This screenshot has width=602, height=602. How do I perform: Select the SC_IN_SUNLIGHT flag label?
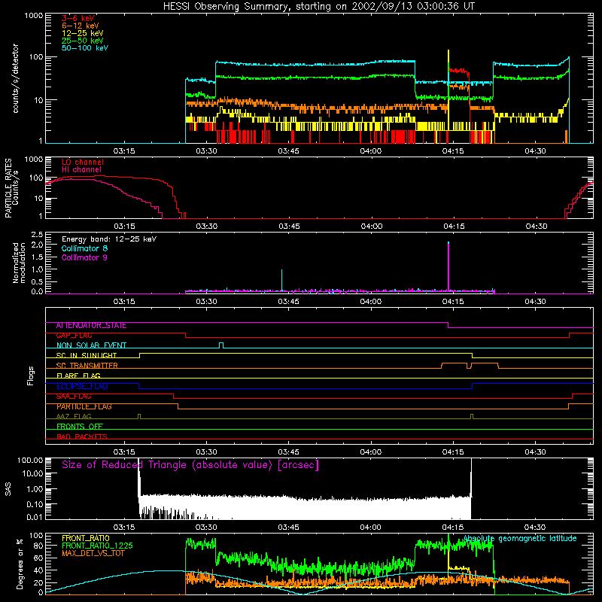point(87,355)
